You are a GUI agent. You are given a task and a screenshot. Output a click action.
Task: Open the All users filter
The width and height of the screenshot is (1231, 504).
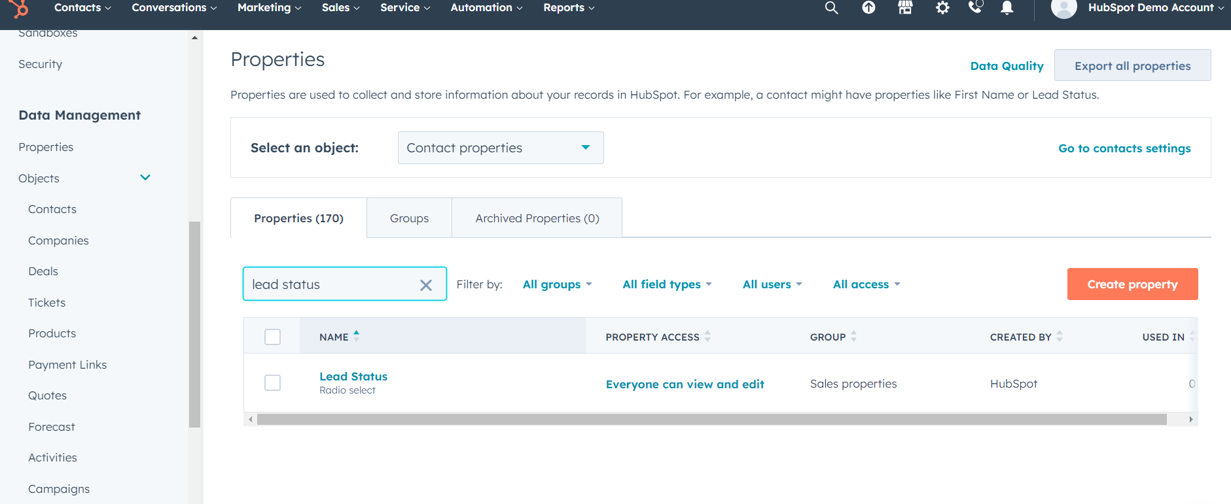(x=772, y=284)
